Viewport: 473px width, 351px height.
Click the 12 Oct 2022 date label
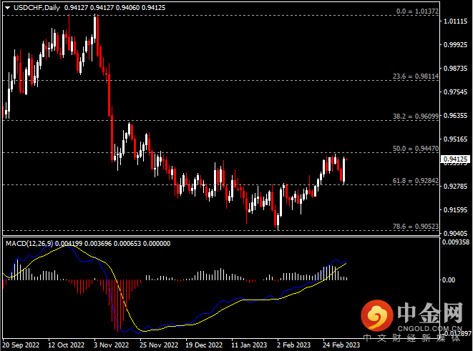pyautogui.click(x=67, y=345)
